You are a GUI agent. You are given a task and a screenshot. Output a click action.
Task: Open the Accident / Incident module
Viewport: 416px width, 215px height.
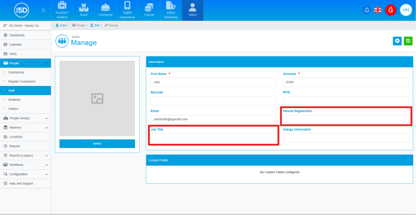click(62, 10)
